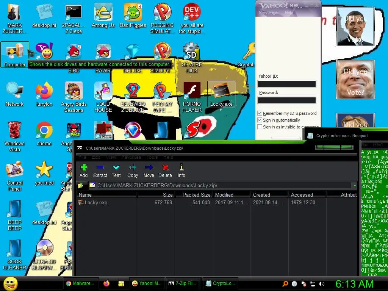The image size is (388, 291).
Task: Select the Locky.exe desktop icon
Action: click(221, 94)
